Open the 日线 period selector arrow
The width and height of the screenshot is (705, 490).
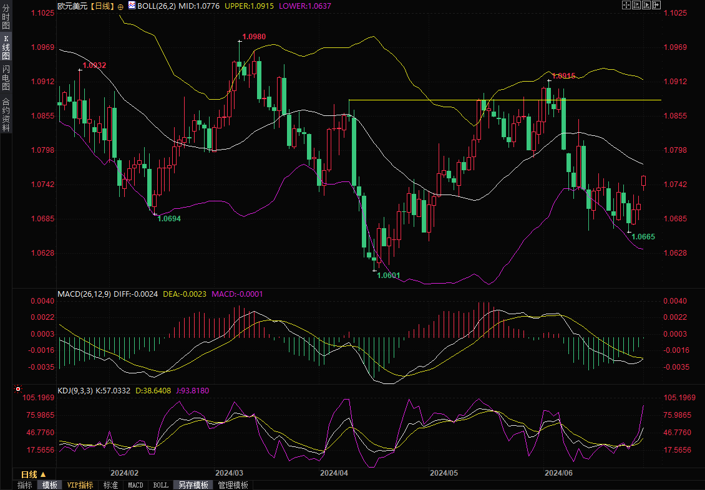point(43,474)
